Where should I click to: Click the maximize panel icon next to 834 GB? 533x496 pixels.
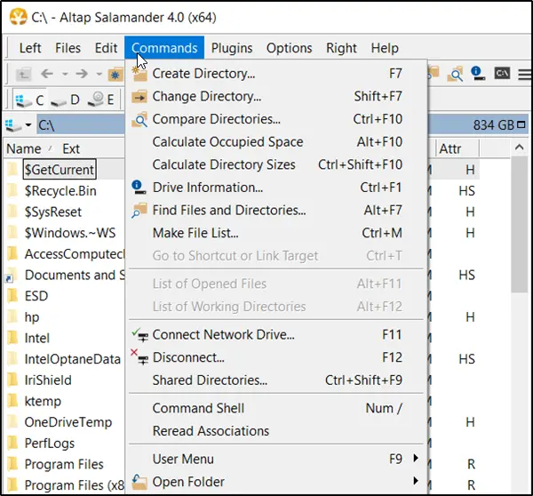tap(521, 124)
